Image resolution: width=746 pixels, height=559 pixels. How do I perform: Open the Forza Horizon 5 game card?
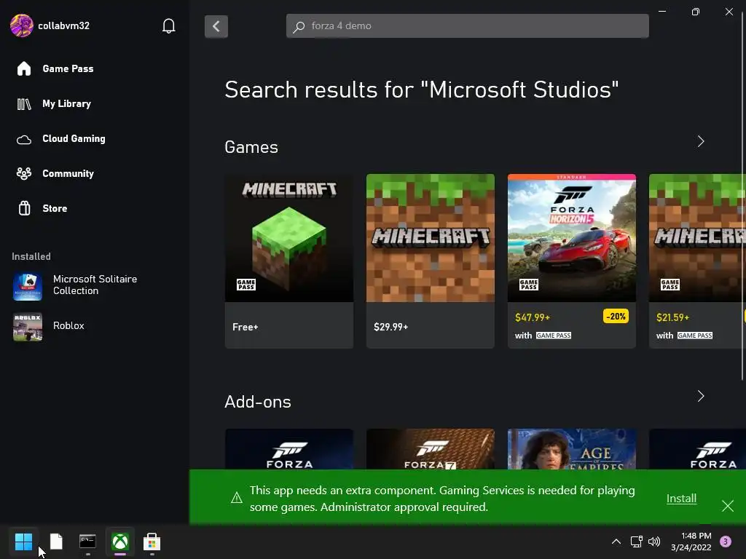(571, 261)
